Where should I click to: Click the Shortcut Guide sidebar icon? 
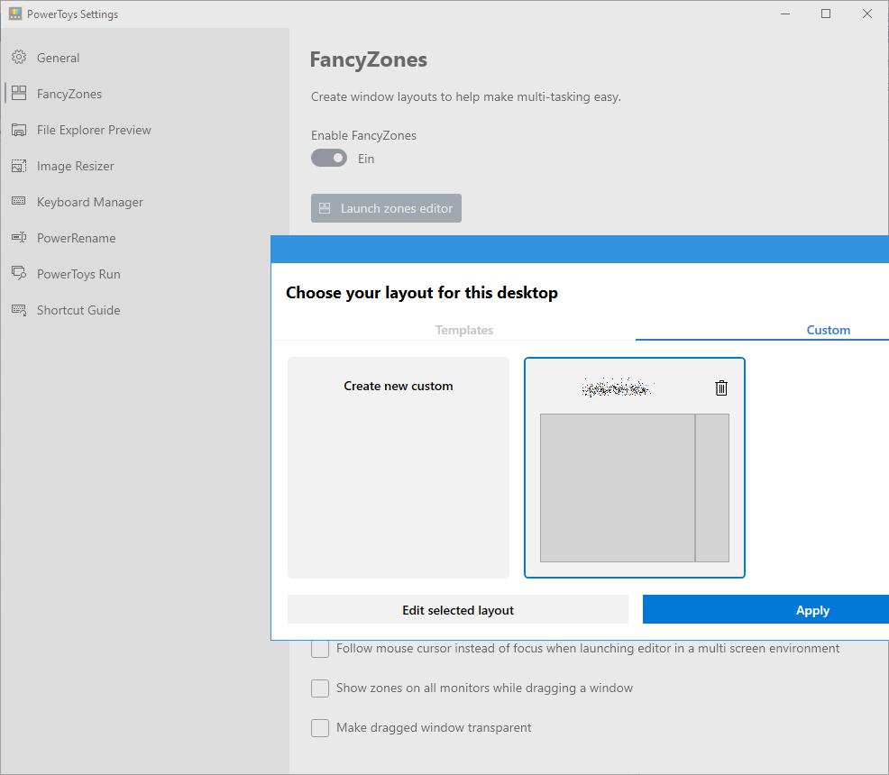[19, 310]
